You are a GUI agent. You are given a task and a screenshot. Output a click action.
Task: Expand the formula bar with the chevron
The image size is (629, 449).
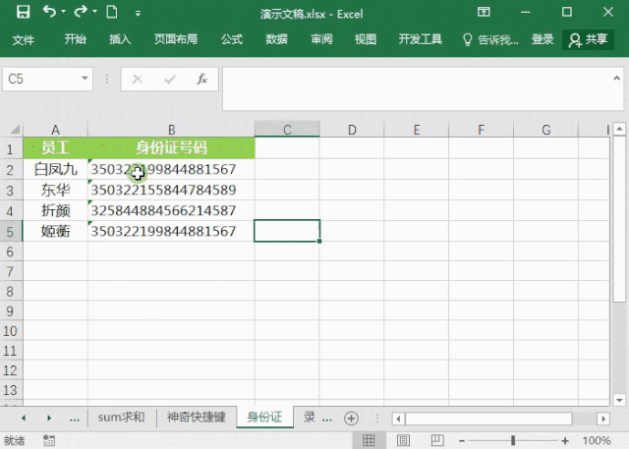[616, 79]
